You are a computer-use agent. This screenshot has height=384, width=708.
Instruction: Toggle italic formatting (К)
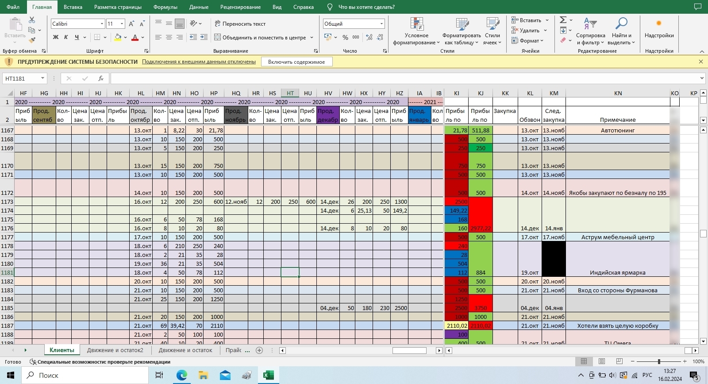(x=66, y=37)
